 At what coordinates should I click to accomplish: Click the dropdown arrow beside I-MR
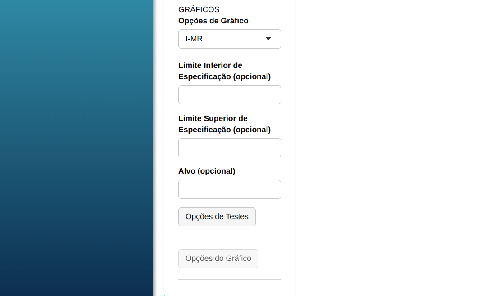coord(268,39)
